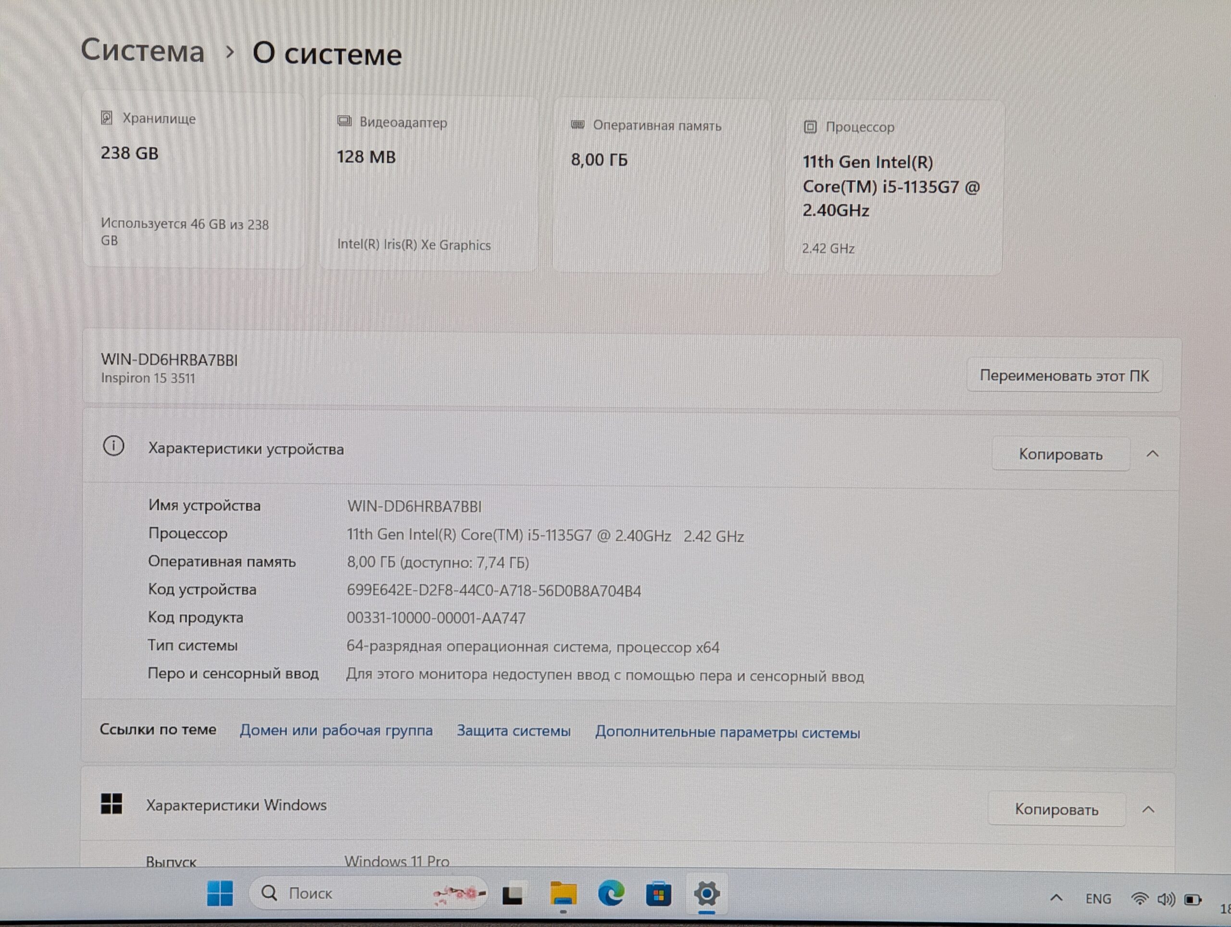Click the device specifications info icon
Screen dimensions: 1231x927
(113, 446)
